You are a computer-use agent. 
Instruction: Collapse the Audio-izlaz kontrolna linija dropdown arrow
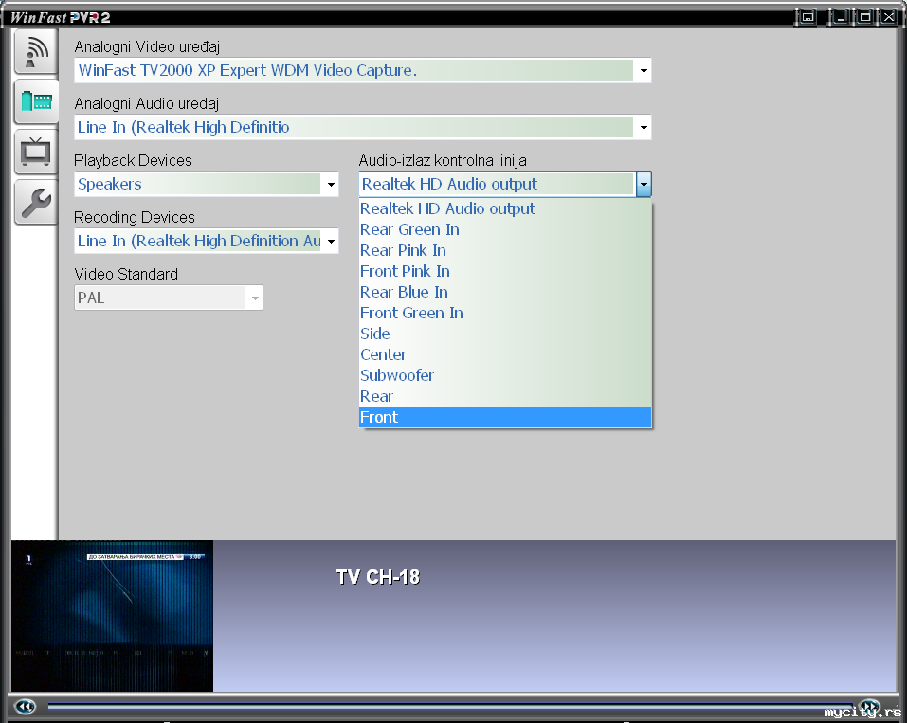(644, 185)
